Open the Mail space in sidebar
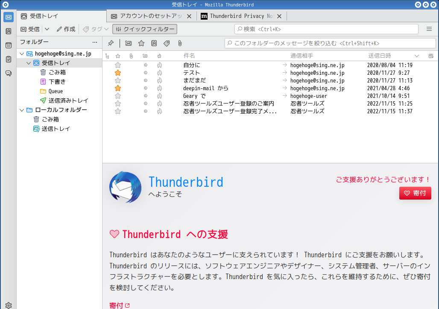The height and width of the screenshot is (309, 439). pyautogui.click(x=9, y=17)
